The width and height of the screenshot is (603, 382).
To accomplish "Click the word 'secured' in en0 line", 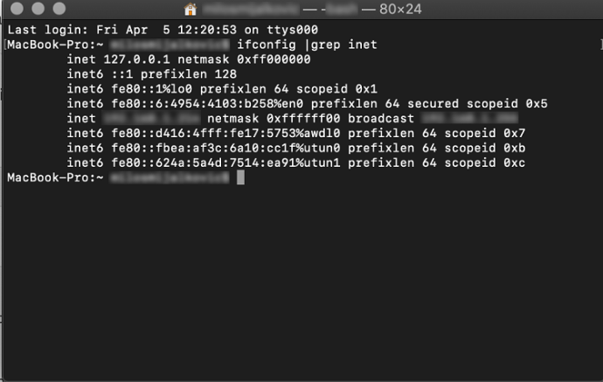I will click(x=433, y=103).
